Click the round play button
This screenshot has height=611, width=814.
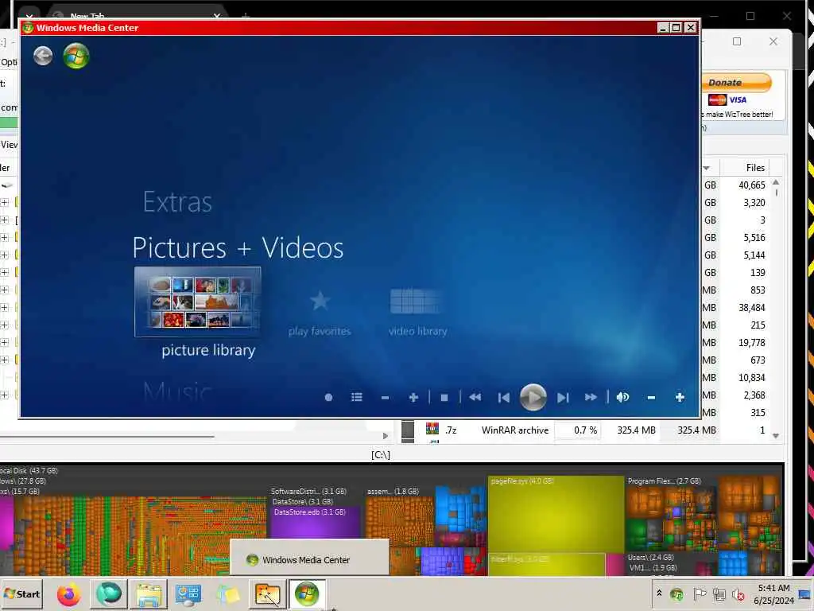coord(533,398)
